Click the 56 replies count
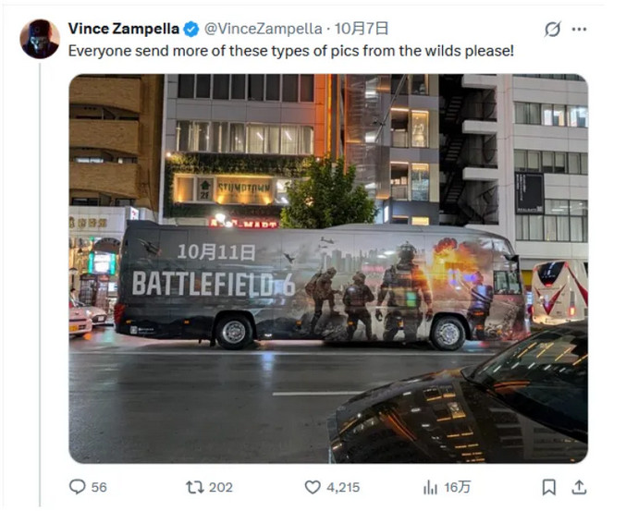 click(99, 487)
